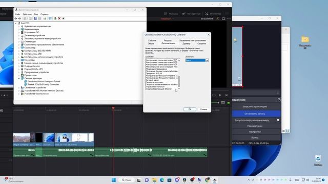
Task: Click the Back arrow in Device Manager toolbar
Action: (x=16, y=18)
